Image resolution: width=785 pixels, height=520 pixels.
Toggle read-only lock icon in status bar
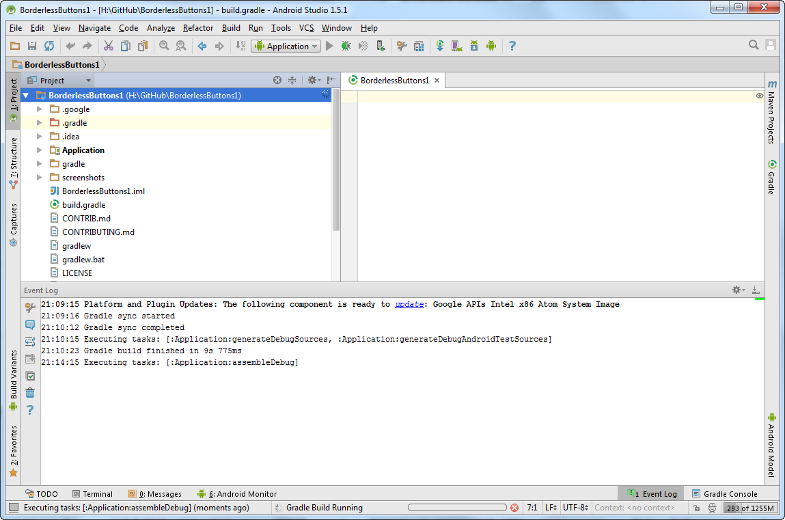click(696, 508)
